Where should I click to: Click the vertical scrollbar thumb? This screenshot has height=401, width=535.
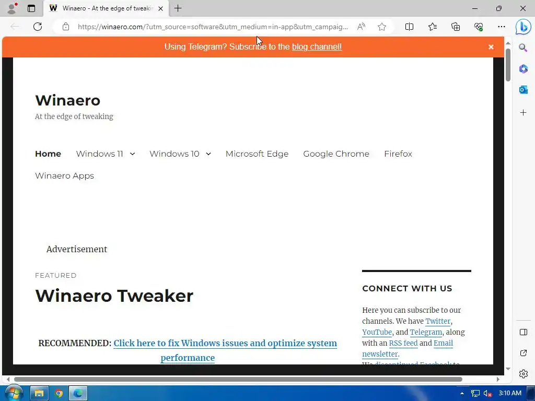[x=508, y=65]
